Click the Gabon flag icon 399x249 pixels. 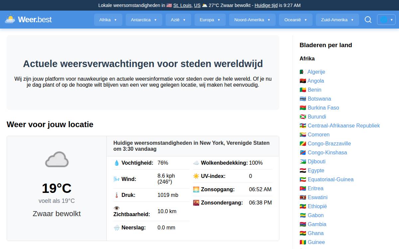click(303, 215)
